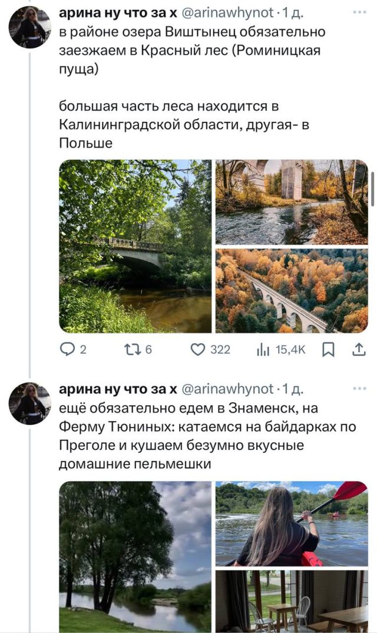Open aerial autumn viaduct photo
Image resolution: width=377 pixels, height=633 pixels.
(x=291, y=290)
